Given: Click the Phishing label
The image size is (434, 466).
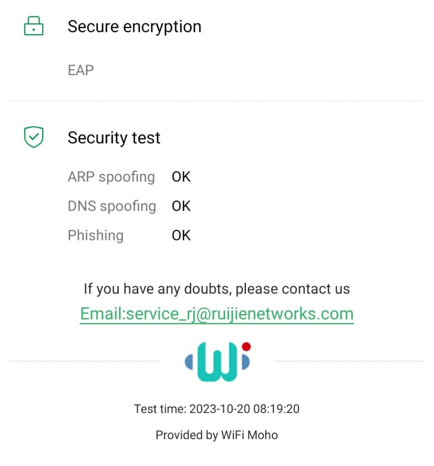Looking at the screenshot, I should point(96,235).
